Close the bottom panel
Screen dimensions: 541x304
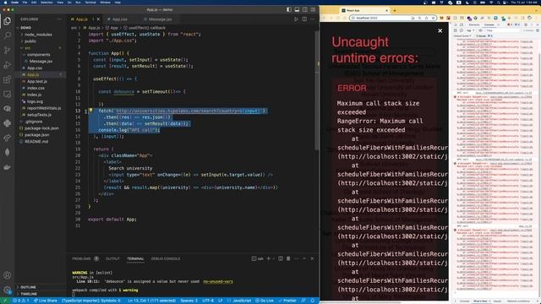(x=312, y=258)
